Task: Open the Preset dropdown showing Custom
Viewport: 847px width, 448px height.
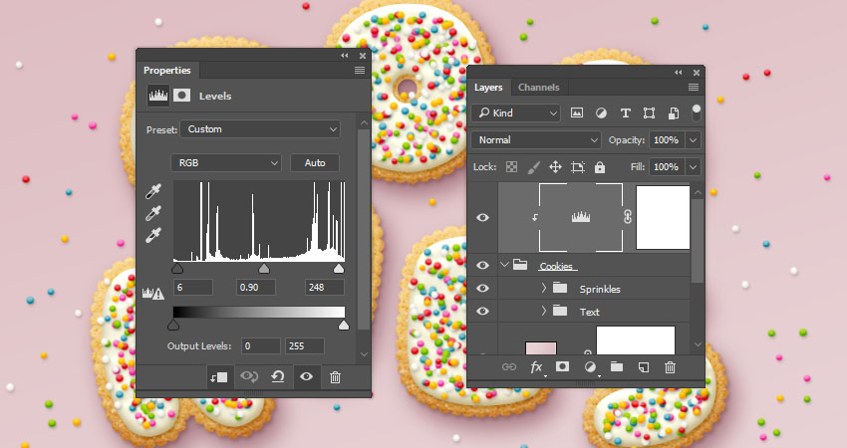Action: (x=260, y=129)
